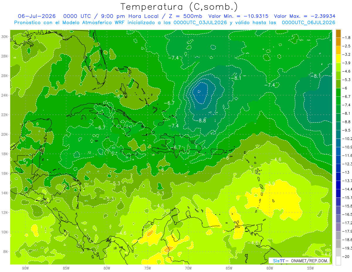This screenshot has height=272, width=352.
Task: Select the "26N" latitude axis label
Action: point(5,76)
